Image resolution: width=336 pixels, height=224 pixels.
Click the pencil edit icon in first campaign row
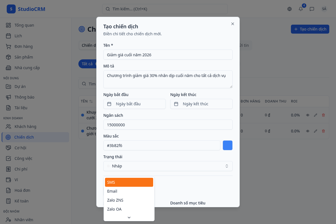pyautogui.click(x=316, y=115)
